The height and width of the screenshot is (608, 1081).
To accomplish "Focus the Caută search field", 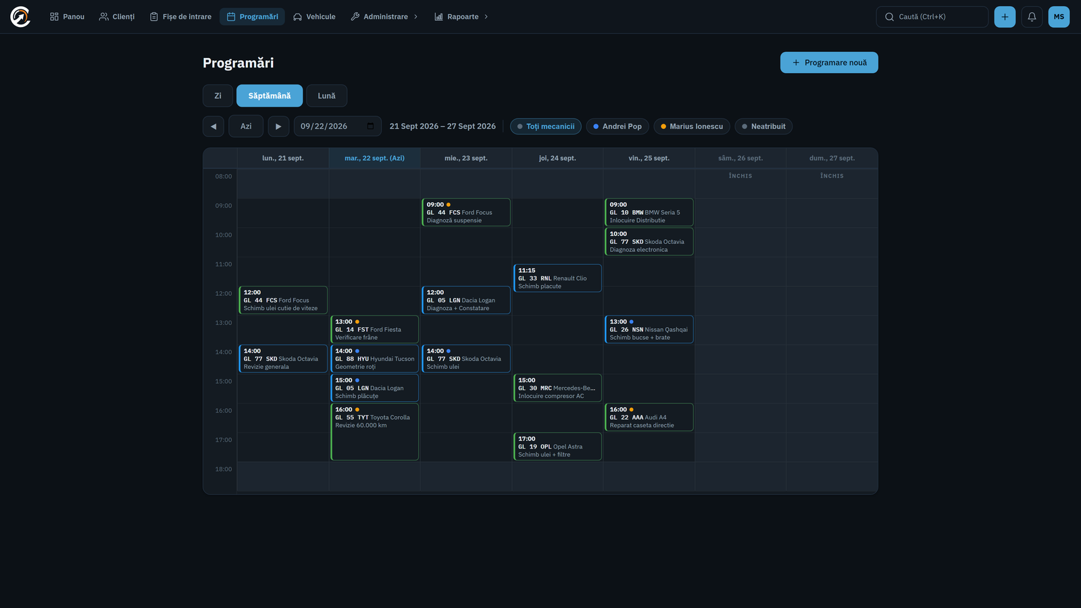I will pyautogui.click(x=932, y=17).
